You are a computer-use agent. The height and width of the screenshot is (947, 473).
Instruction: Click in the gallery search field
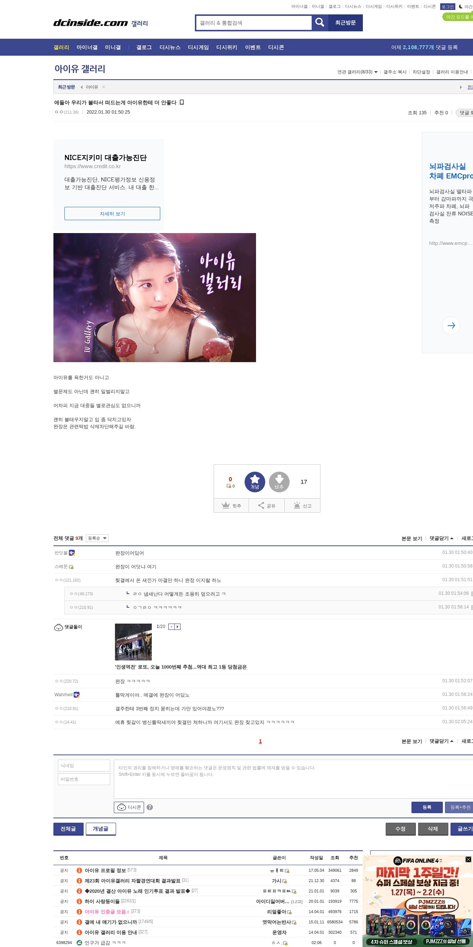point(253,23)
